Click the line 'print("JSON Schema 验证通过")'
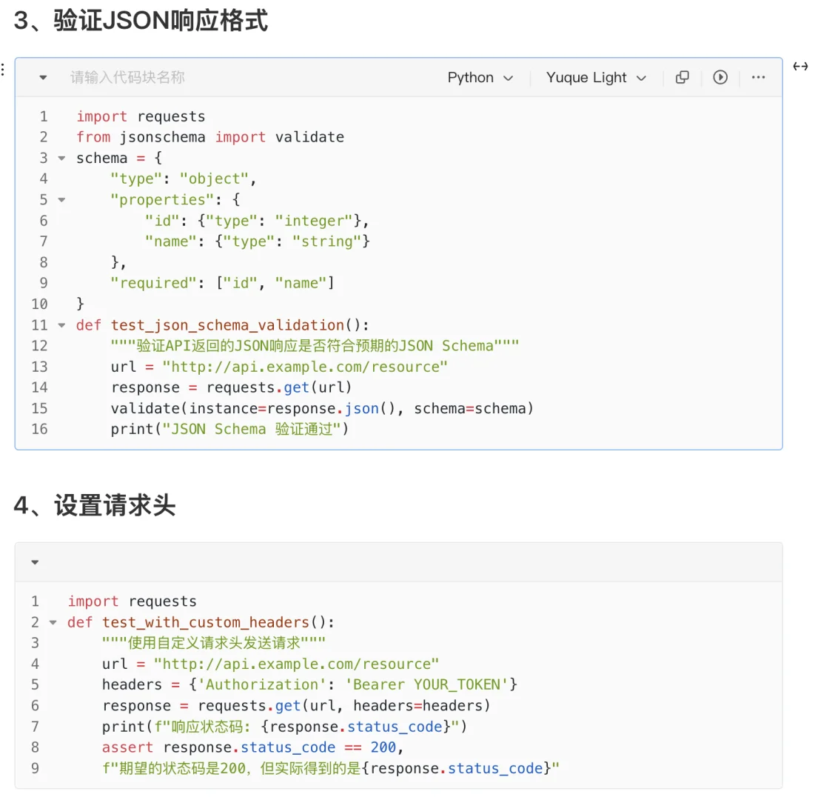Viewport: 815px width, 800px height. click(x=229, y=429)
